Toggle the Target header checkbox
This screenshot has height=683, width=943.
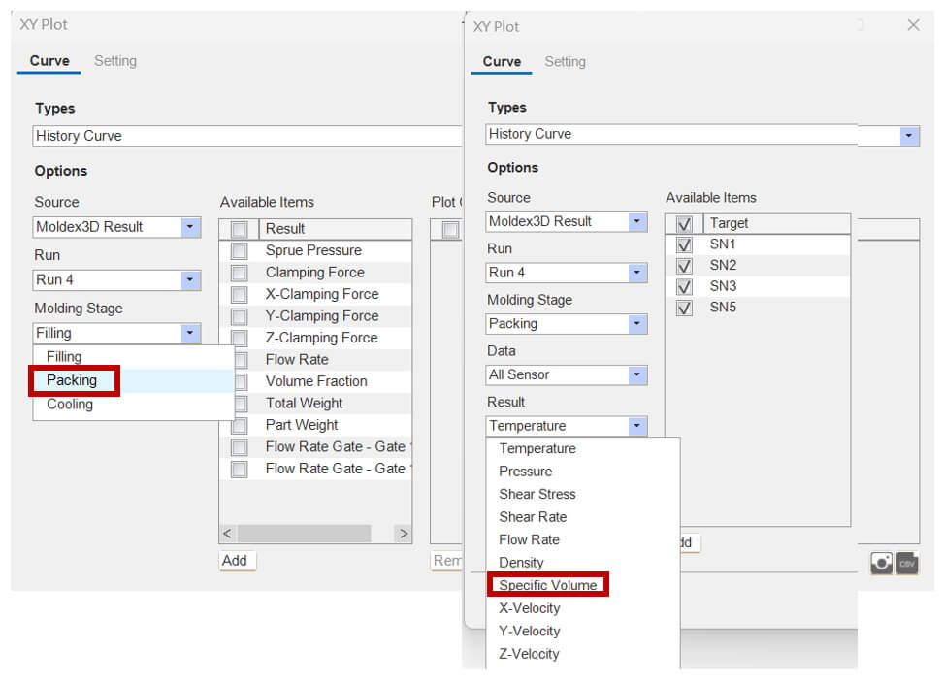tap(684, 224)
